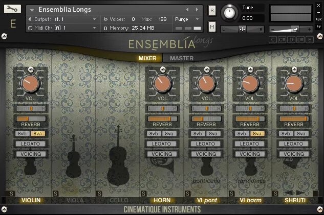Viewport: 324px width, 215px height.
Task: Adjust the Tune knob
Action: (x=229, y=13)
